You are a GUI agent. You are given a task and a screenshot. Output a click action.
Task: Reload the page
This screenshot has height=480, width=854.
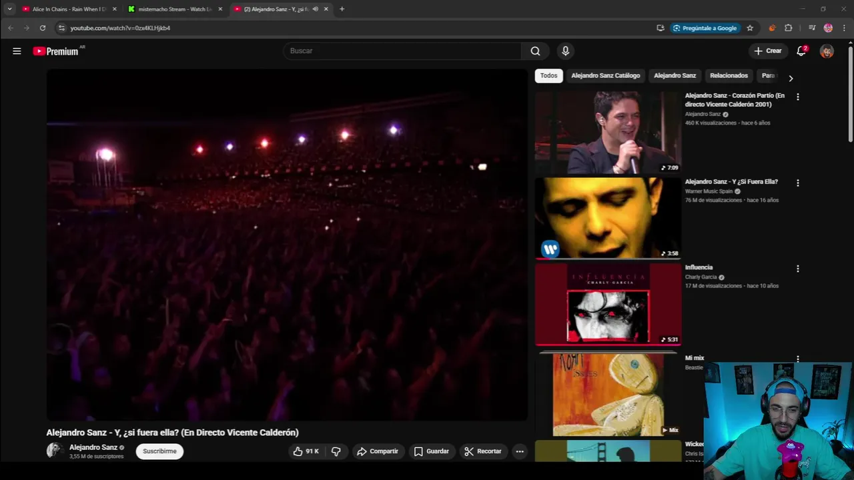click(x=43, y=28)
